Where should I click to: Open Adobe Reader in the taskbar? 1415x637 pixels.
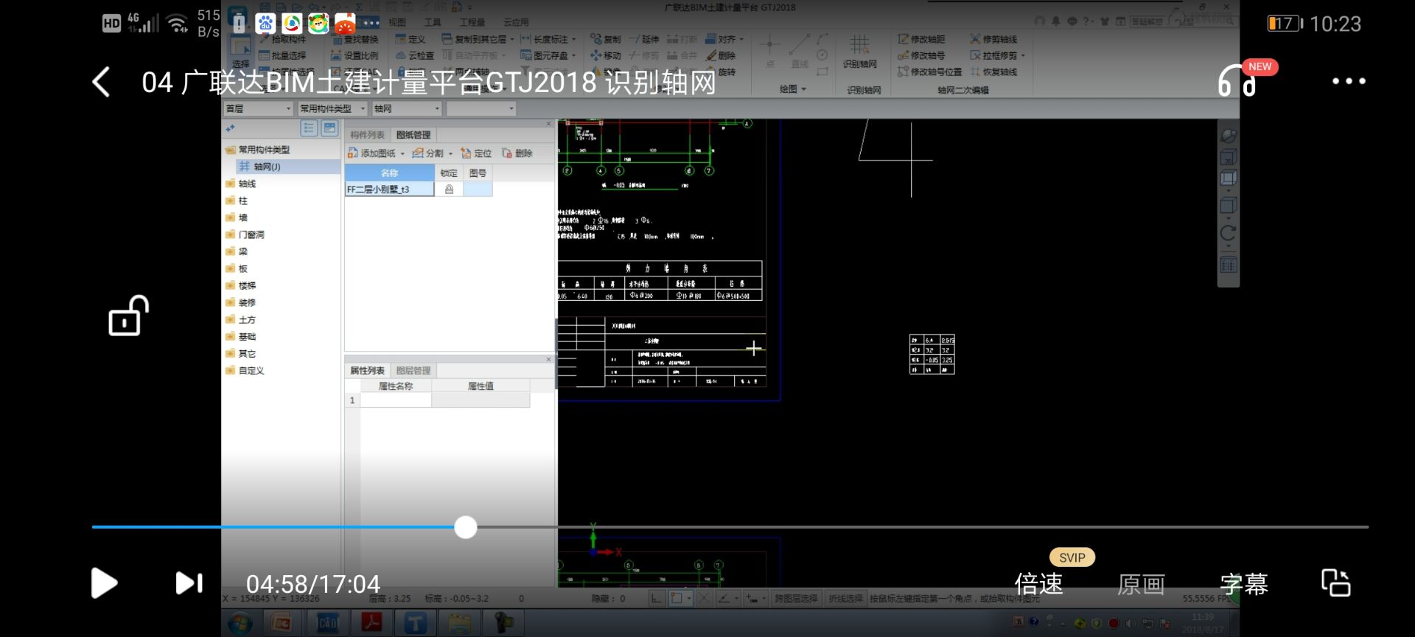[x=371, y=623]
